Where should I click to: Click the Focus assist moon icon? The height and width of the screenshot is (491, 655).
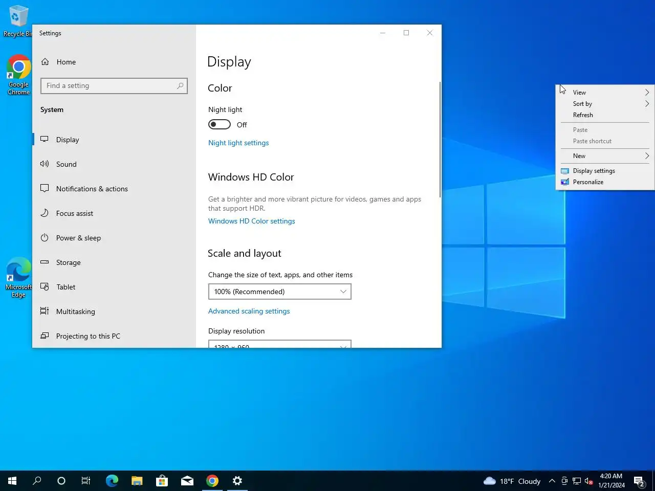(45, 213)
